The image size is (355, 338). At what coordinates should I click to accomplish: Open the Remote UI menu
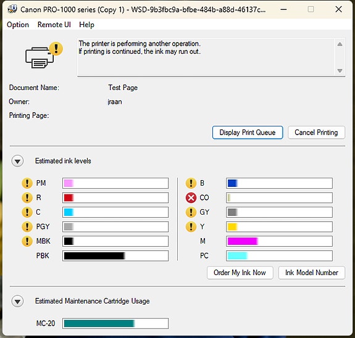[x=54, y=25]
